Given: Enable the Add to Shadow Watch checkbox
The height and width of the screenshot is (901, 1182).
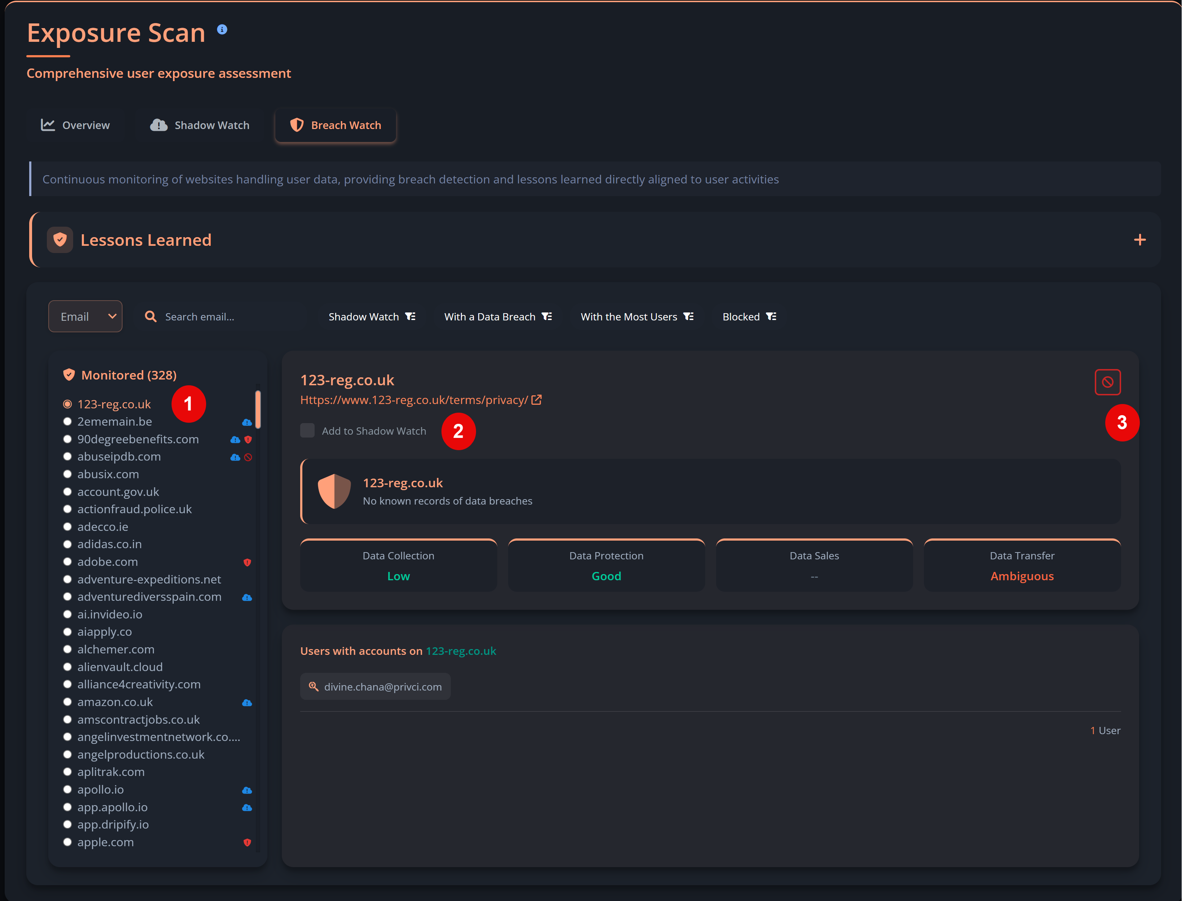Looking at the screenshot, I should coord(307,430).
